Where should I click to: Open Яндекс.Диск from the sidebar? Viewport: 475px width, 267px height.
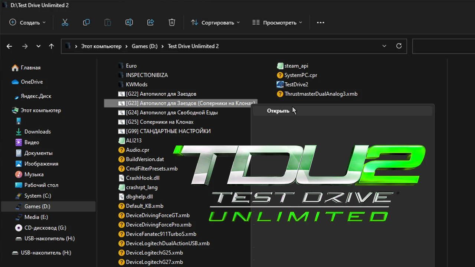[x=35, y=96]
